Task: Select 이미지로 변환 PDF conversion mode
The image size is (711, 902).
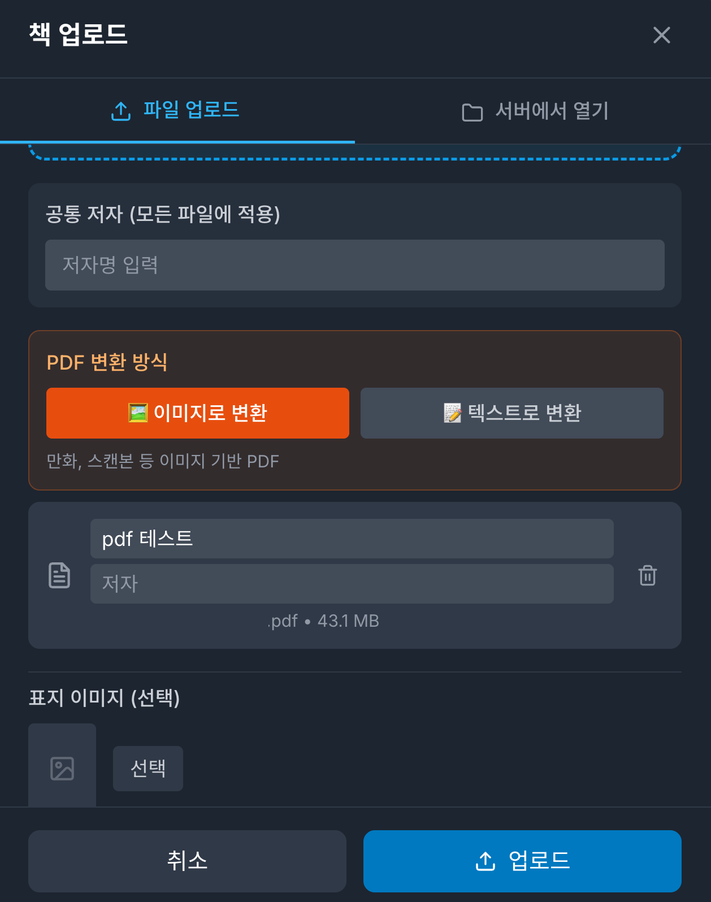Action: click(x=197, y=413)
